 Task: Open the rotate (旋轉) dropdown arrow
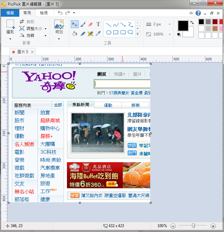coord(46,36)
